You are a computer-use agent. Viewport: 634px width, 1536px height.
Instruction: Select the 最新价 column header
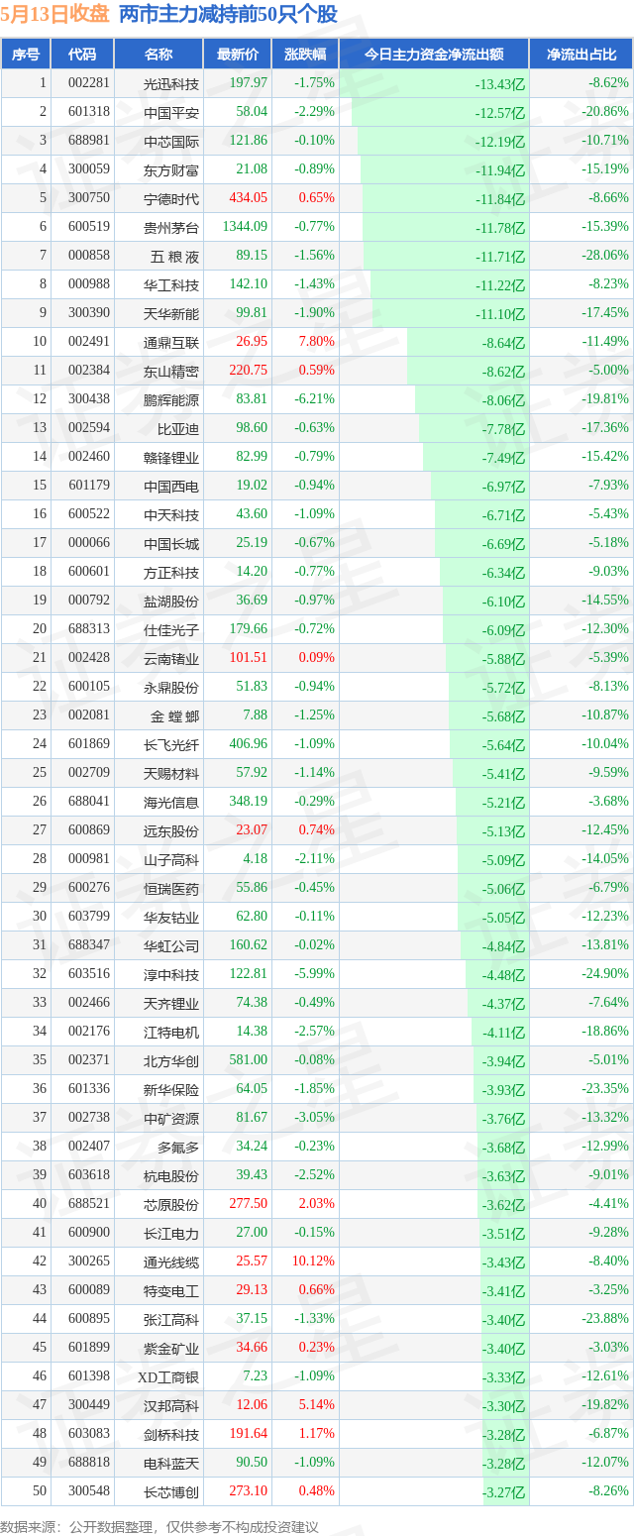238,55
